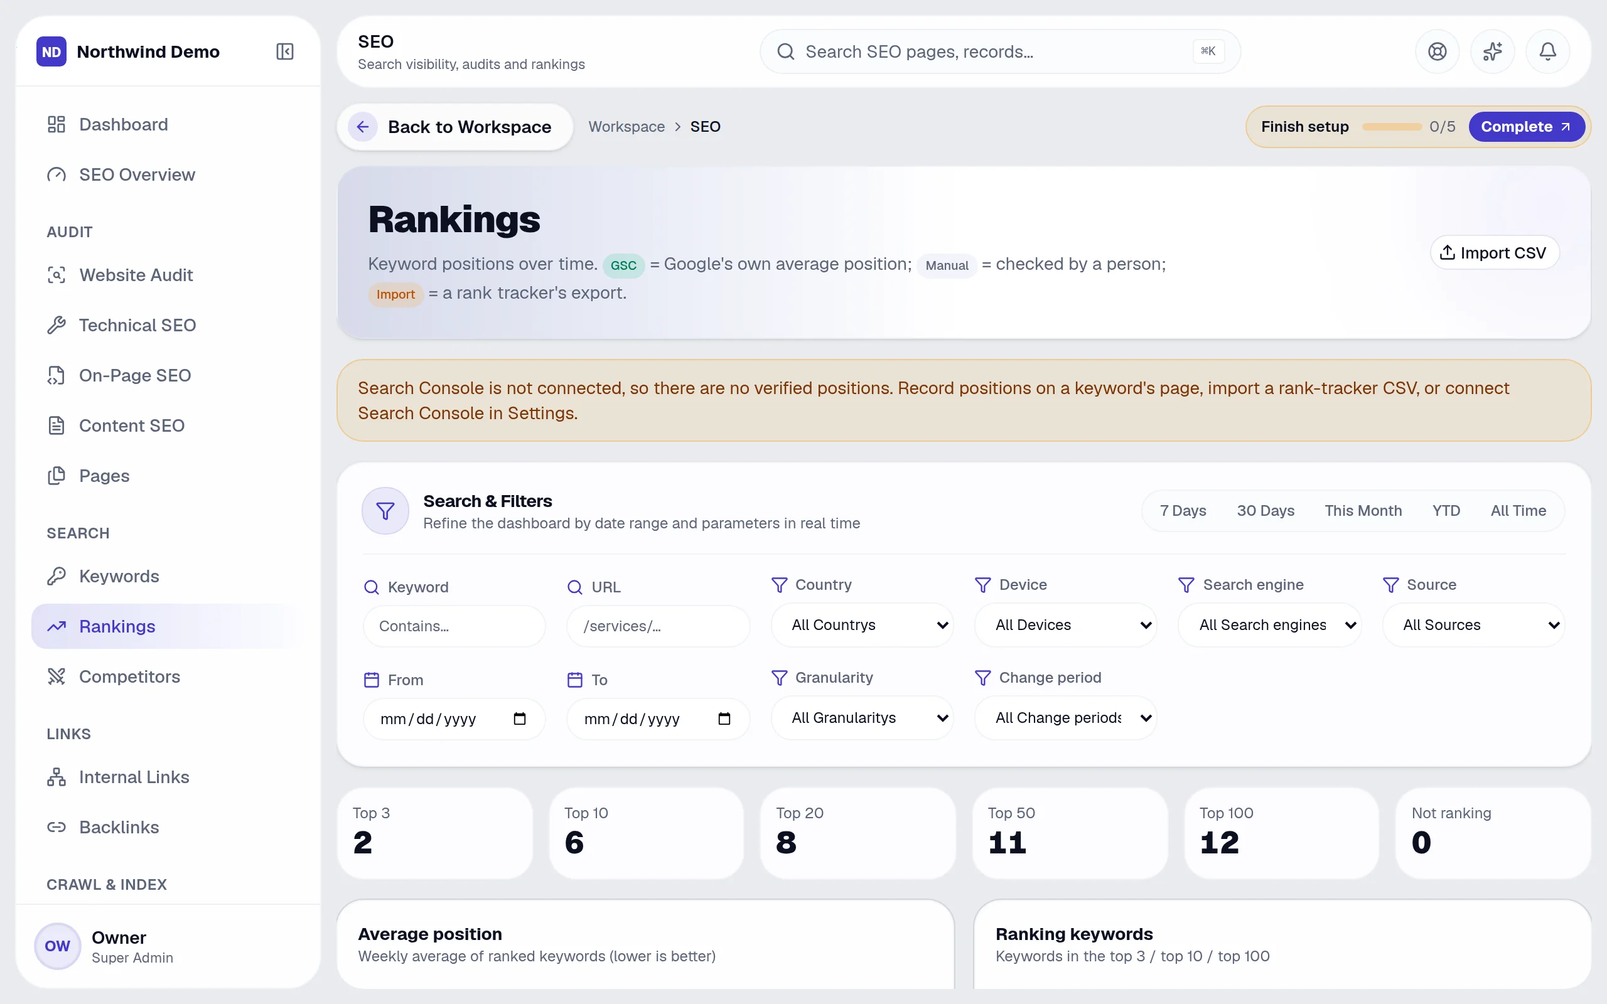Screen dimensions: 1607x1004
Task: Open Backlinks page
Action: (x=168, y=828)
